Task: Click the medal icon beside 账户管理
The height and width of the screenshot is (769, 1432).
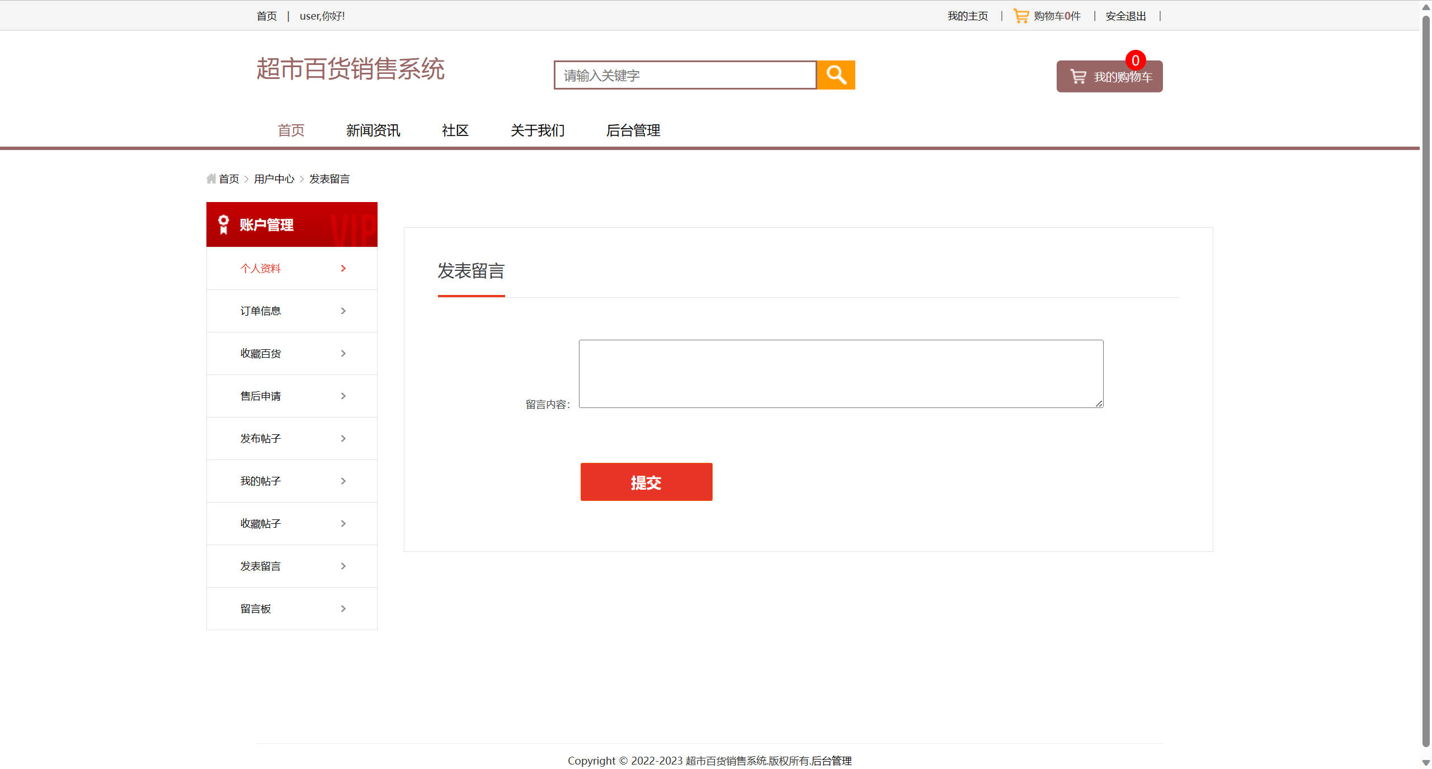Action: tap(223, 224)
